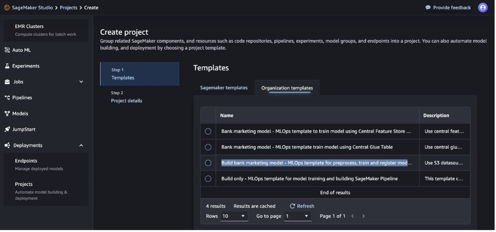
Task: Open Pipelines in the sidebar
Action: coord(22,98)
